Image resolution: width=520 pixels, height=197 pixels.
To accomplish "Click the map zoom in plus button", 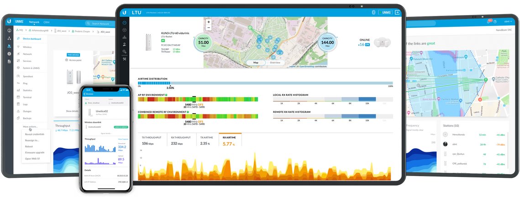I will coord(209,22).
